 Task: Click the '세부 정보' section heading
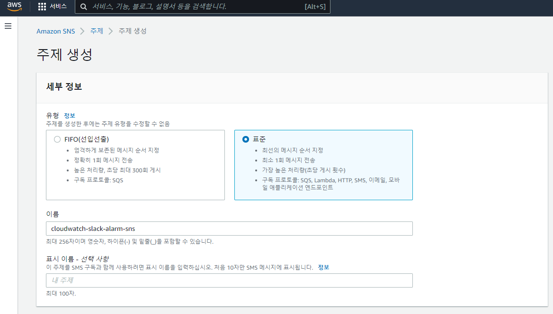tap(64, 86)
